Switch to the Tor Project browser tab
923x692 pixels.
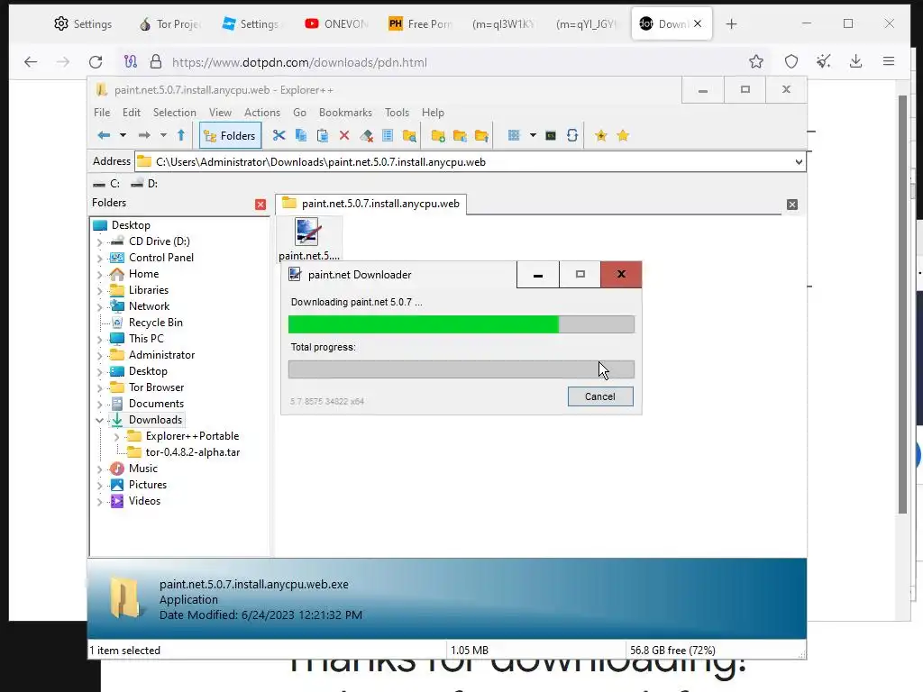169,24
